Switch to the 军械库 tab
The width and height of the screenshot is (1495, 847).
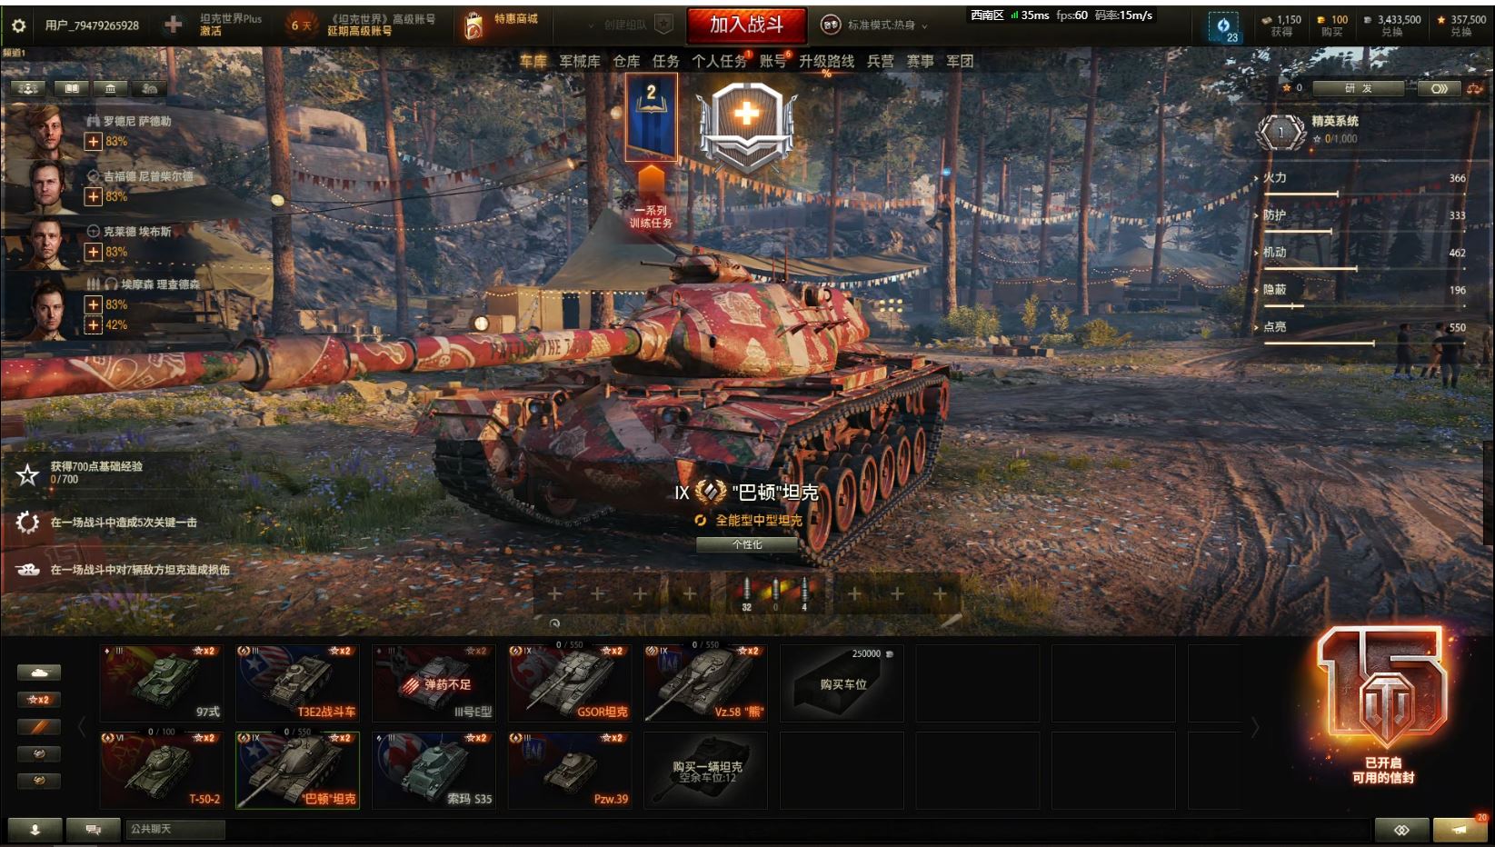(579, 61)
